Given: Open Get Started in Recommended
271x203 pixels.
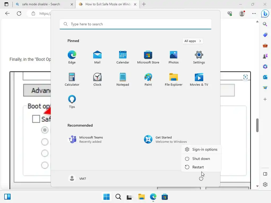Looking at the screenshot, I should coord(165,140).
